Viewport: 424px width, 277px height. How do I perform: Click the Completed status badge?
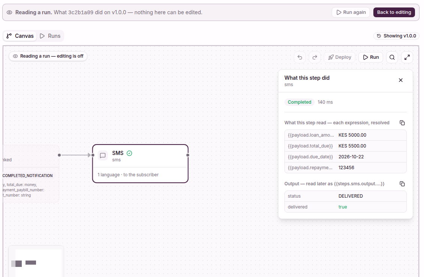tap(299, 102)
